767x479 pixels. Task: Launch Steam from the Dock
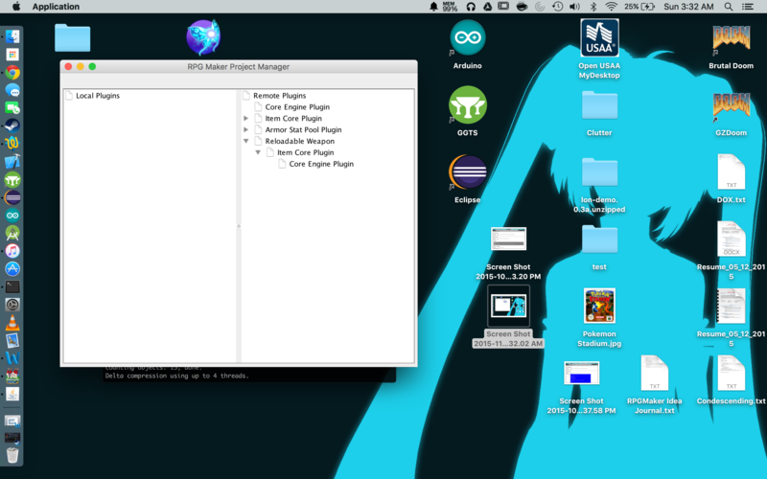12,125
